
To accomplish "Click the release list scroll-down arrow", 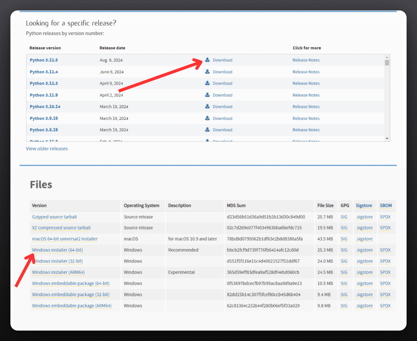I will click(387, 139).
